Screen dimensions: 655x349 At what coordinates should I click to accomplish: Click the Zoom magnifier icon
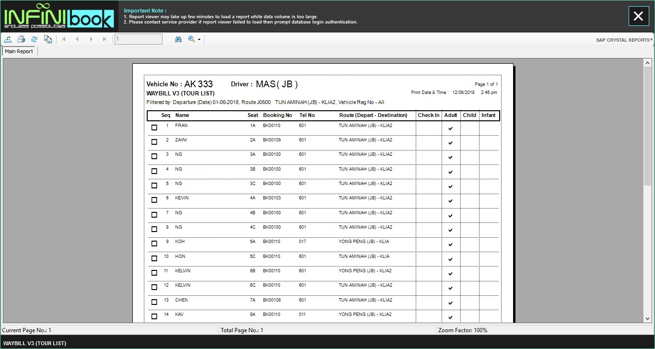pos(191,39)
